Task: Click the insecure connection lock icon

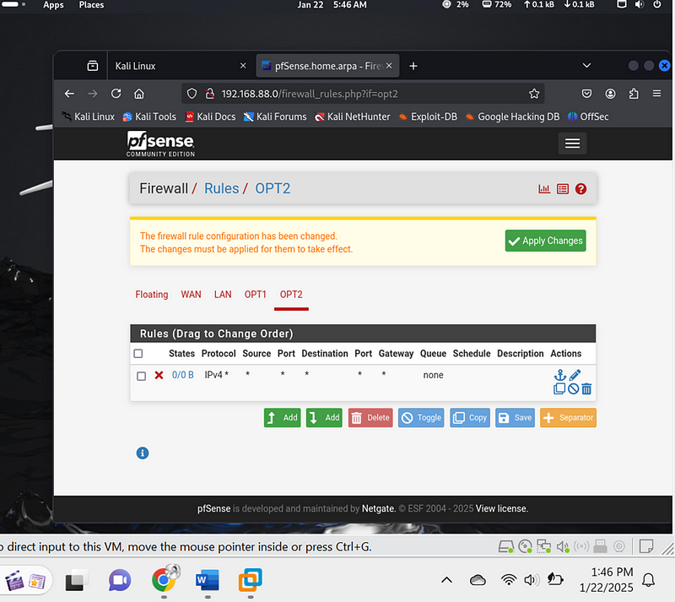Action: [x=209, y=94]
